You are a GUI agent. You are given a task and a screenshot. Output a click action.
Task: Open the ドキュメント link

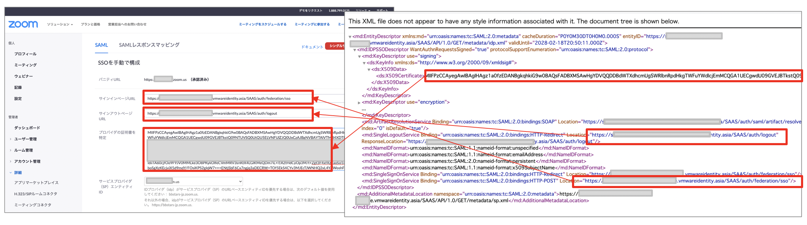[312, 47]
